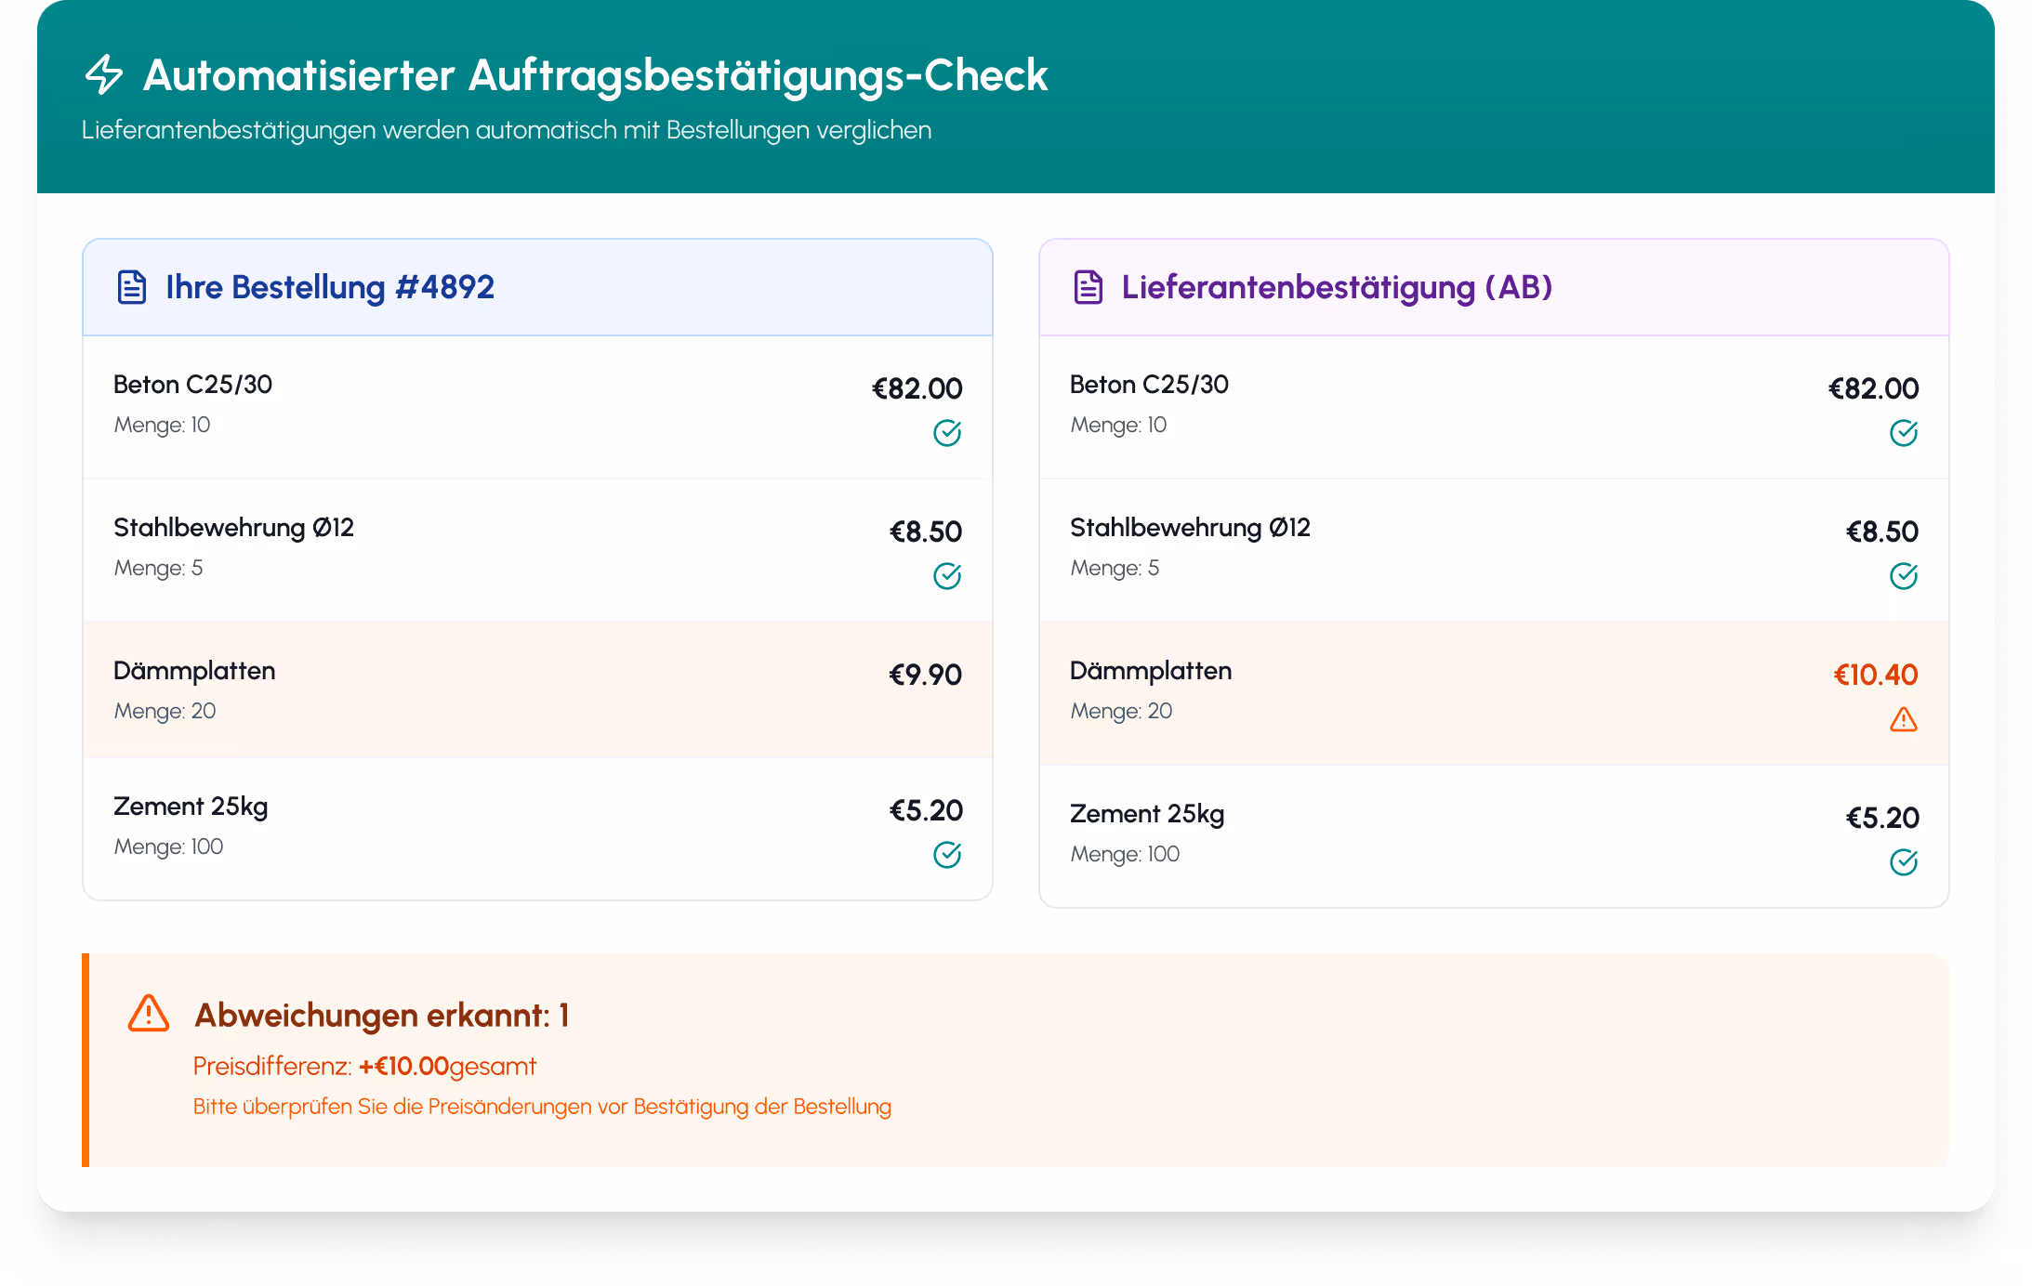Click check icon for Stahlbewehrung Ø12 in confirmation
Screen dimensions: 2032x1286
[1903, 576]
